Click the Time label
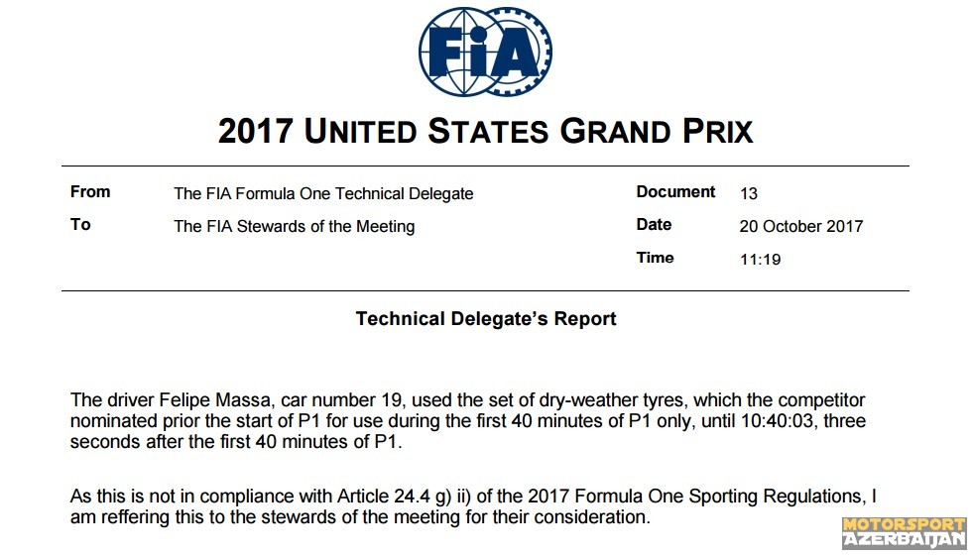Viewport: 972px width, 555px height. (x=656, y=257)
